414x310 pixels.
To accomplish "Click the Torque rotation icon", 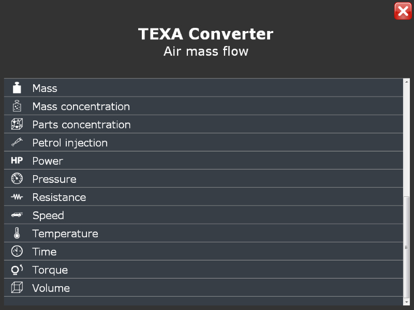I will pos(17,270).
